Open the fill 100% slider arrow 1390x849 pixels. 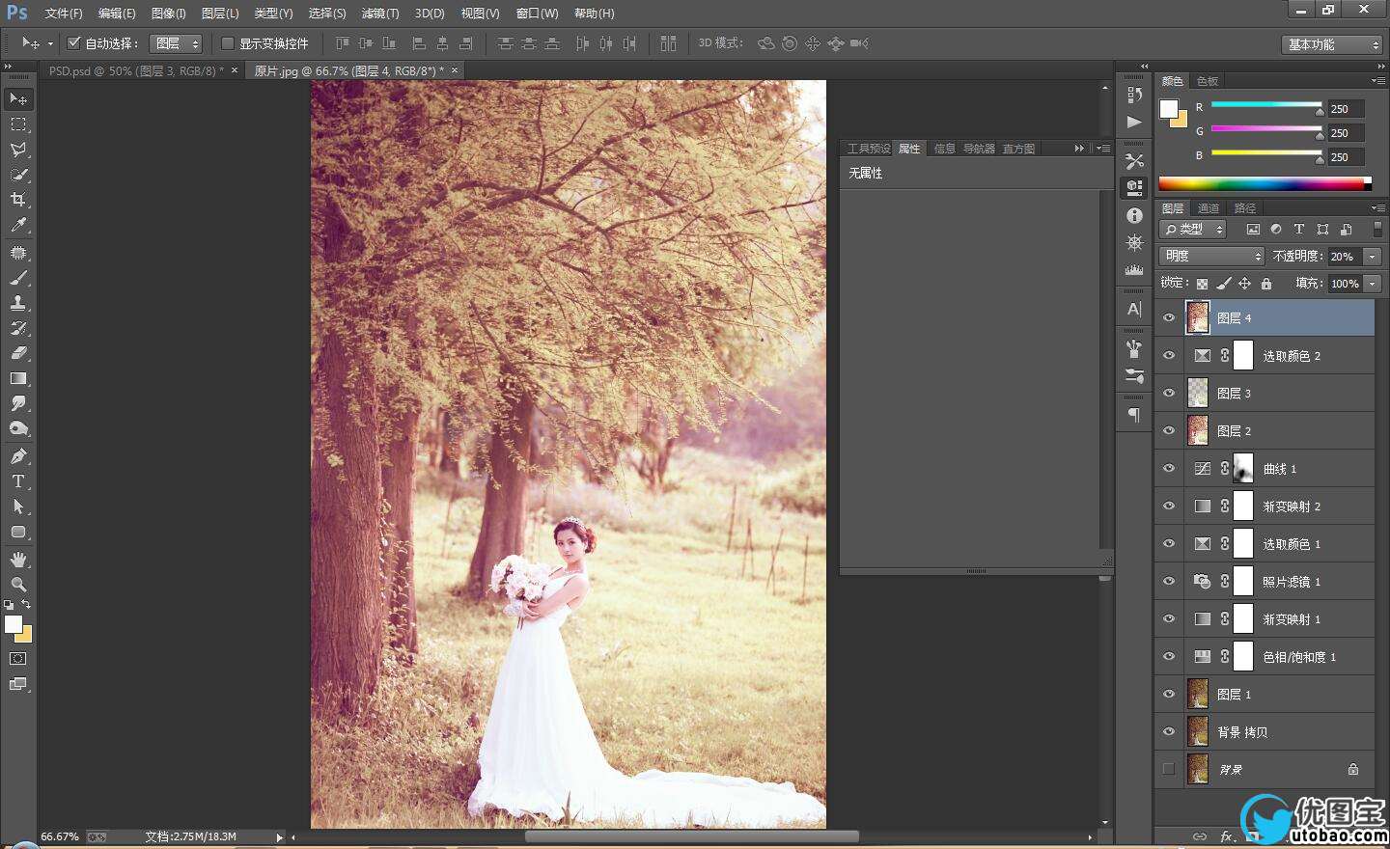tap(1373, 284)
